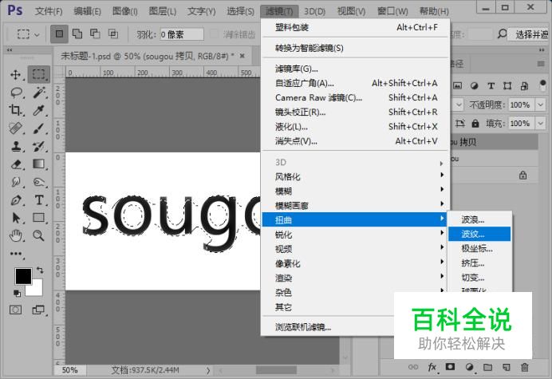Select the Rectangular Marquee tool in toolbox

[39, 74]
